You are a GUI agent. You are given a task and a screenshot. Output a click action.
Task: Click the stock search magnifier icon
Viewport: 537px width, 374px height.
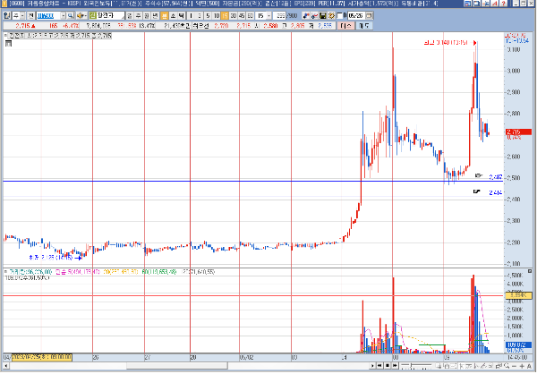70,16
